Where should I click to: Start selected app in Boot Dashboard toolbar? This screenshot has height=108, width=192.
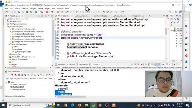pos(12,75)
